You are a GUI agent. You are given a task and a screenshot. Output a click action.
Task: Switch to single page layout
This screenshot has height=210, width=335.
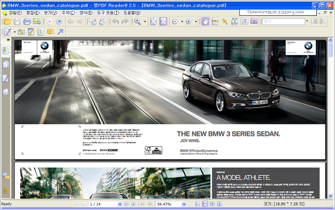click(x=198, y=204)
